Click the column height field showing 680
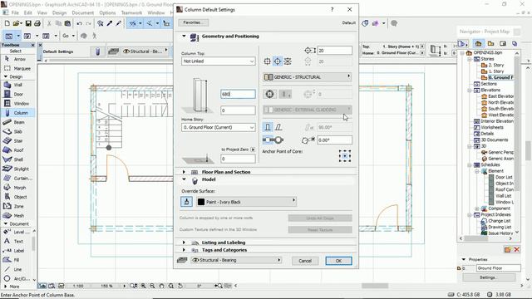The image size is (532, 299). pyautogui.click(x=238, y=94)
